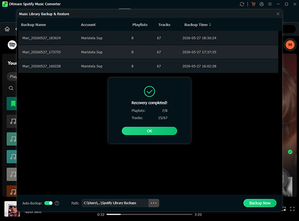Screen dimensions: 299x221
Task: Open the teal music note playlist tile
Action: coord(12,157)
